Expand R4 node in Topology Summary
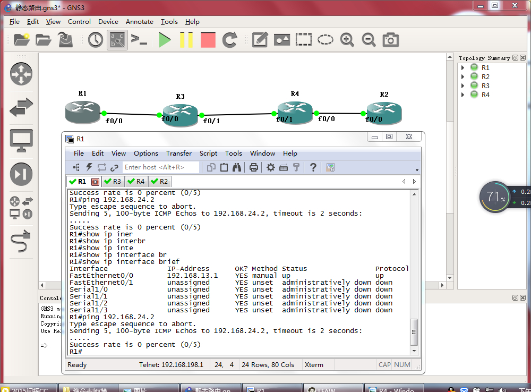The height and width of the screenshot is (392, 531). [x=464, y=95]
